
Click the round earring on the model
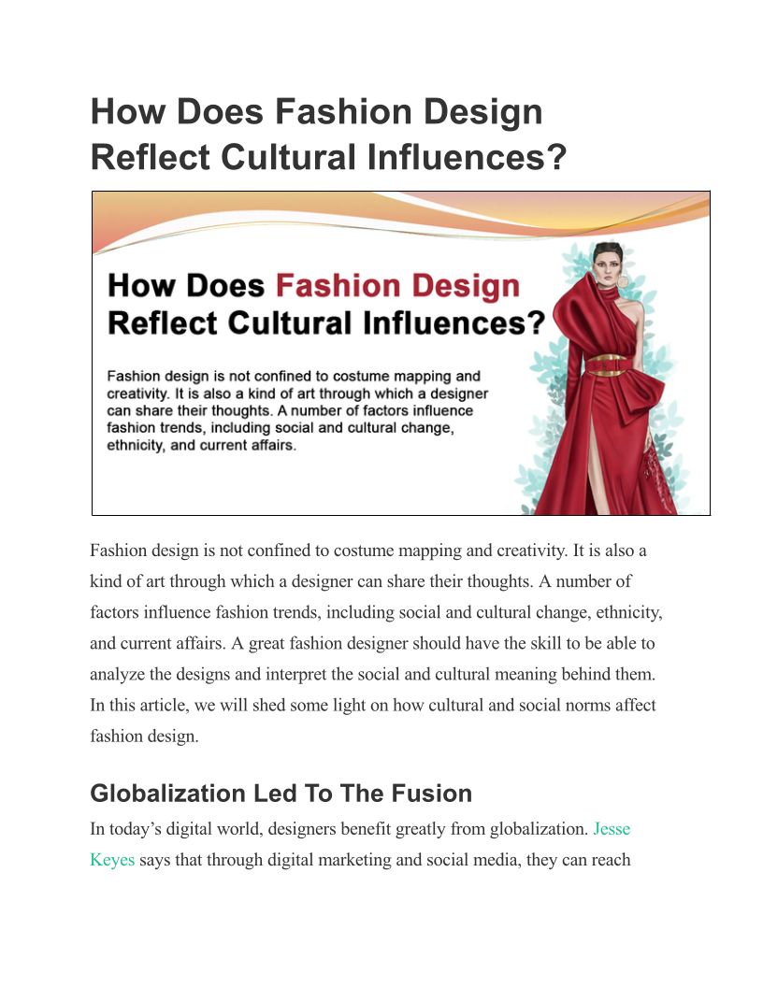point(623,281)
